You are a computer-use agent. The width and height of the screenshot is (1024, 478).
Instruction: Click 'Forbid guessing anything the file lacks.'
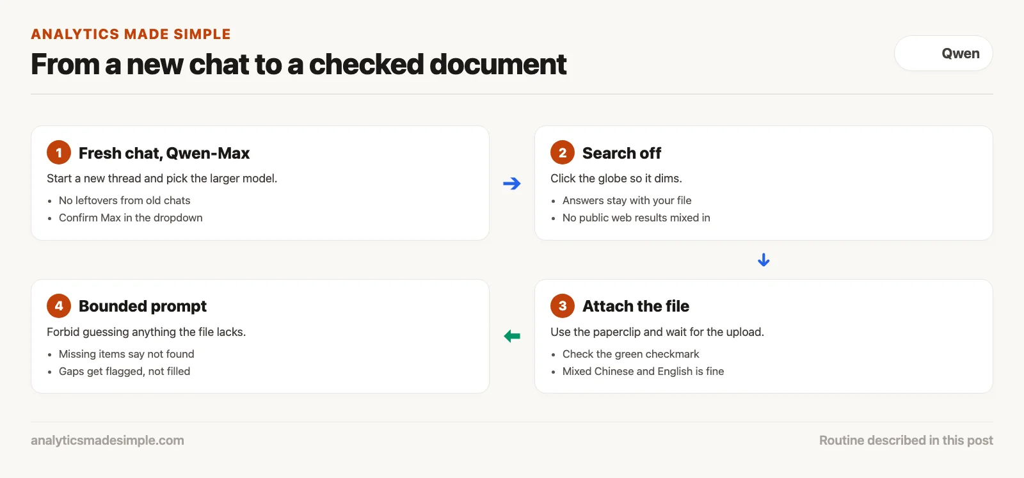click(146, 332)
